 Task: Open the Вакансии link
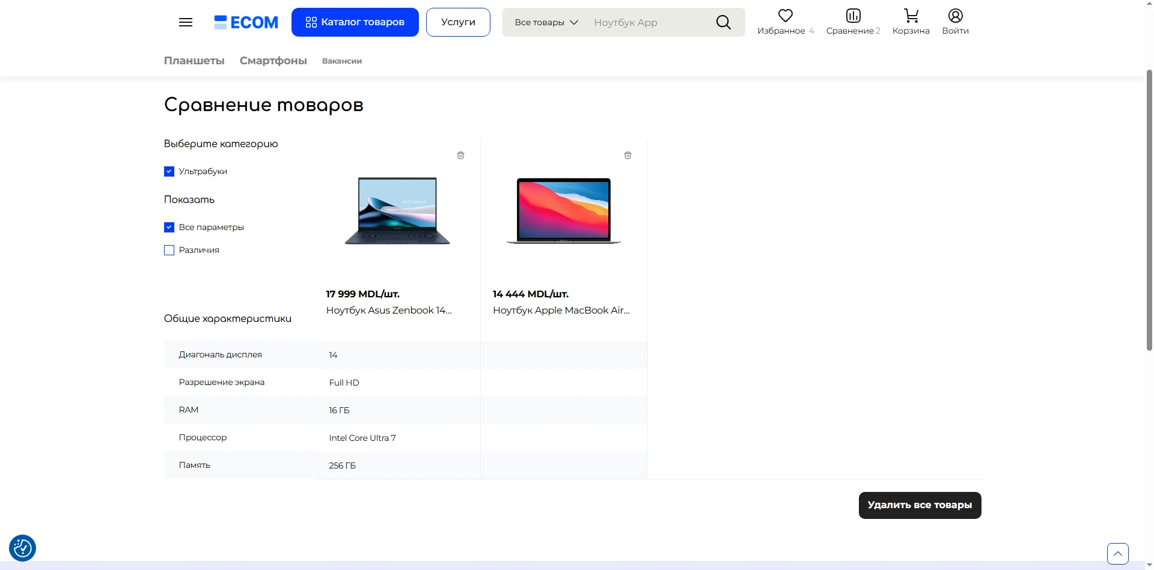click(342, 61)
